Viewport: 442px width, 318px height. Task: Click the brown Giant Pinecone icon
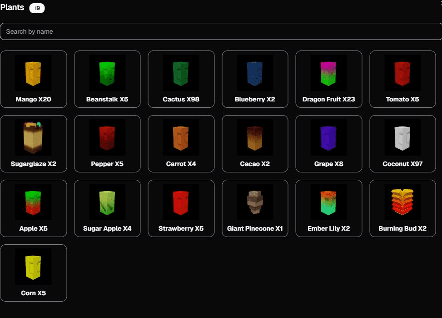pyautogui.click(x=255, y=202)
